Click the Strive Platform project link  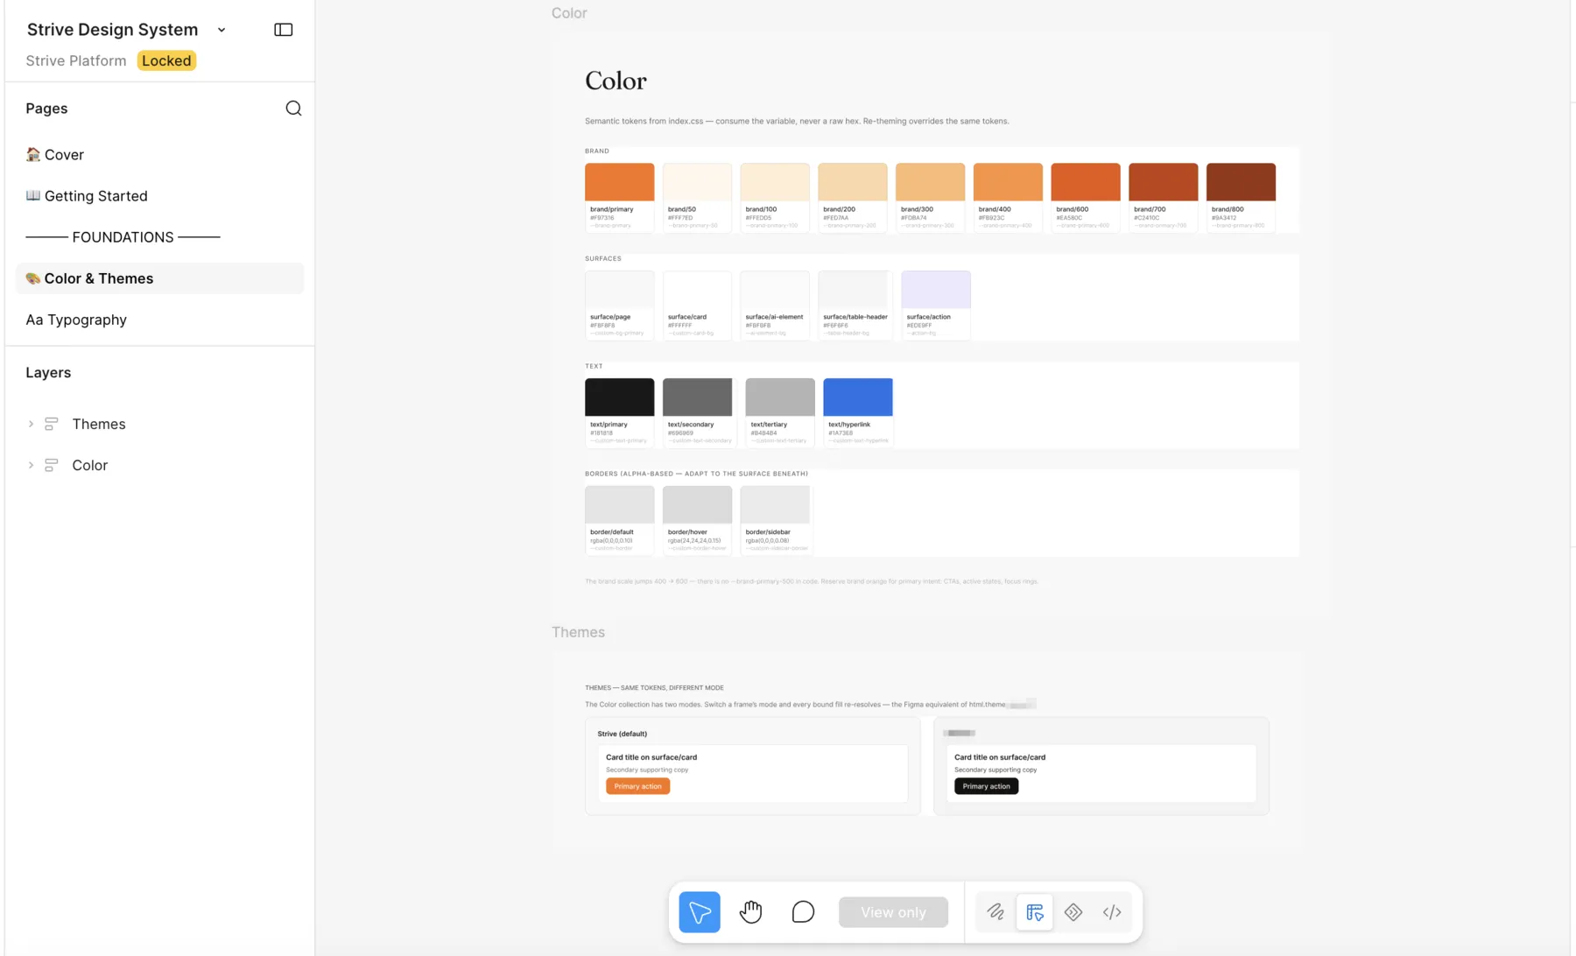pos(76,60)
